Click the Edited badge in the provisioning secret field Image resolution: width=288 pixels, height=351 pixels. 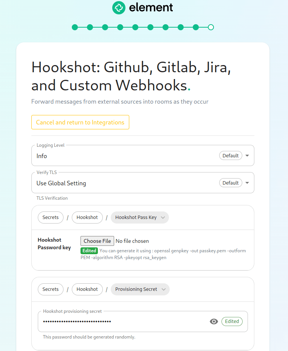(232, 321)
